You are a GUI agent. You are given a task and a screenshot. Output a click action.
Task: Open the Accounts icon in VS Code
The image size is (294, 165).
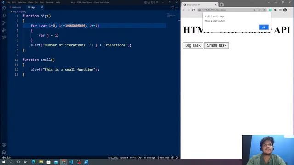[4, 145]
